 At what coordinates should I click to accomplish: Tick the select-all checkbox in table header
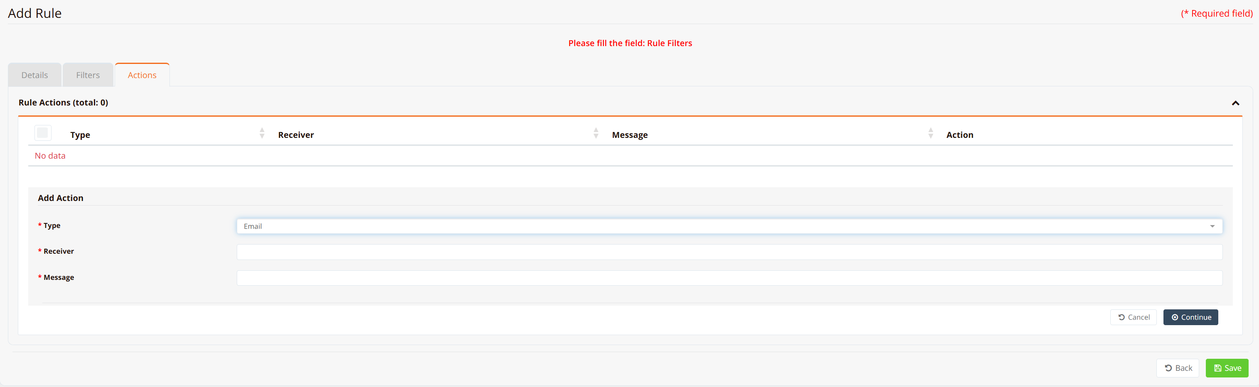point(43,133)
